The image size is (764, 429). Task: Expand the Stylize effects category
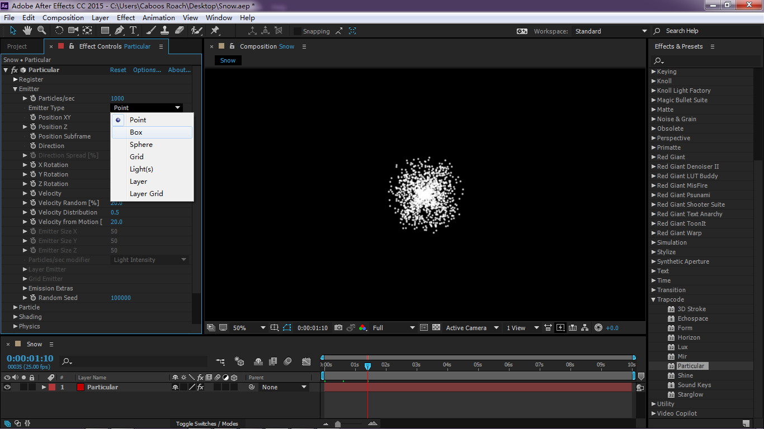[653, 252]
